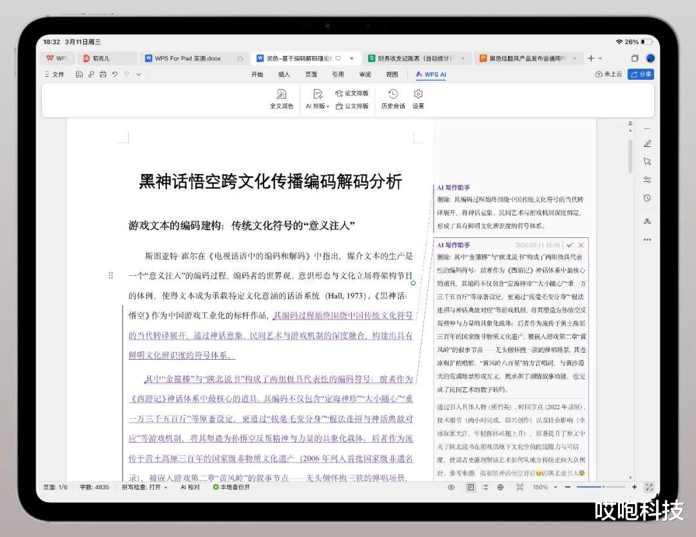Accept the AI revision with green checkmark
The width and height of the screenshot is (696, 537).
(570, 245)
